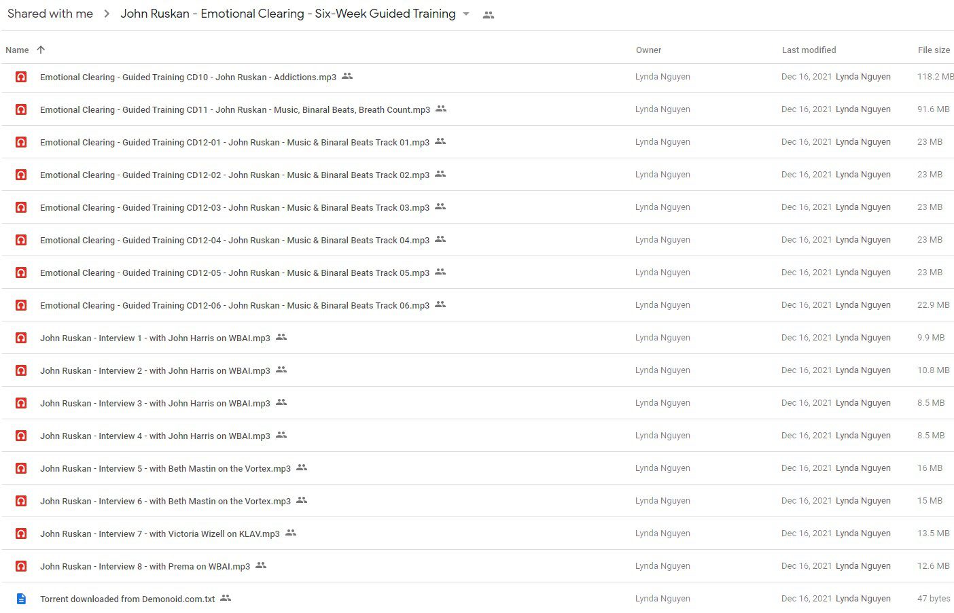Image resolution: width=954 pixels, height=613 pixels.
Task: Select CD12-04 Music & Binaral Beats Track 04.mp3
Action: click(234, 241)
